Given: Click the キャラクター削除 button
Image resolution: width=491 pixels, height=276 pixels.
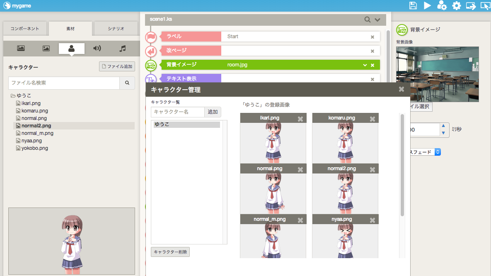Looking at the screenshot, I should pyautogui.click(x=170, y=252).
